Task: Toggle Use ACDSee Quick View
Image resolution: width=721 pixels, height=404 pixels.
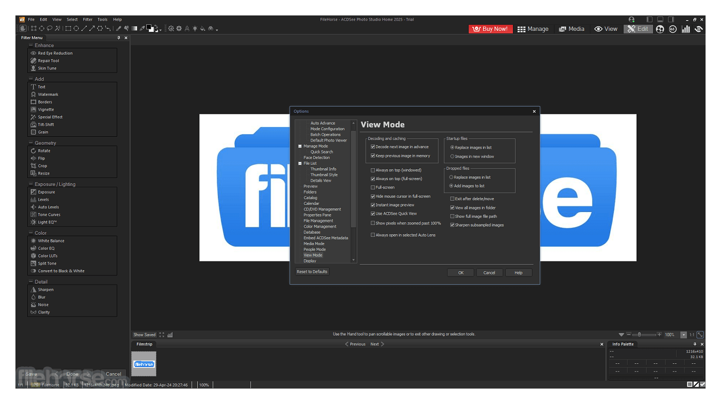Action: point(373,214)
